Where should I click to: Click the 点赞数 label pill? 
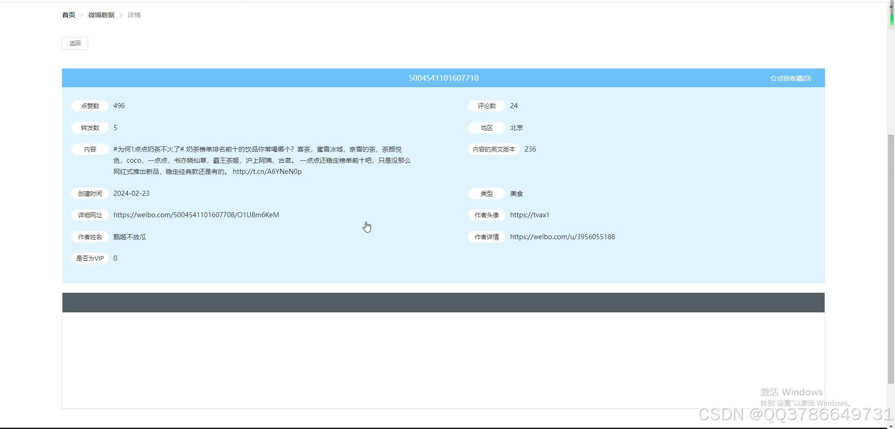(x=89, y=106)
